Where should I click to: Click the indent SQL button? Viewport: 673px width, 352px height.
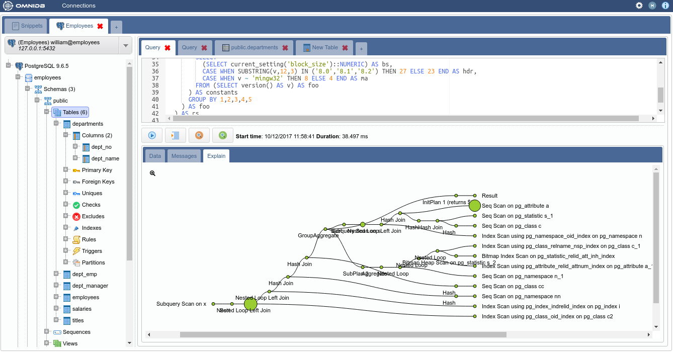[x=176, y=135]
